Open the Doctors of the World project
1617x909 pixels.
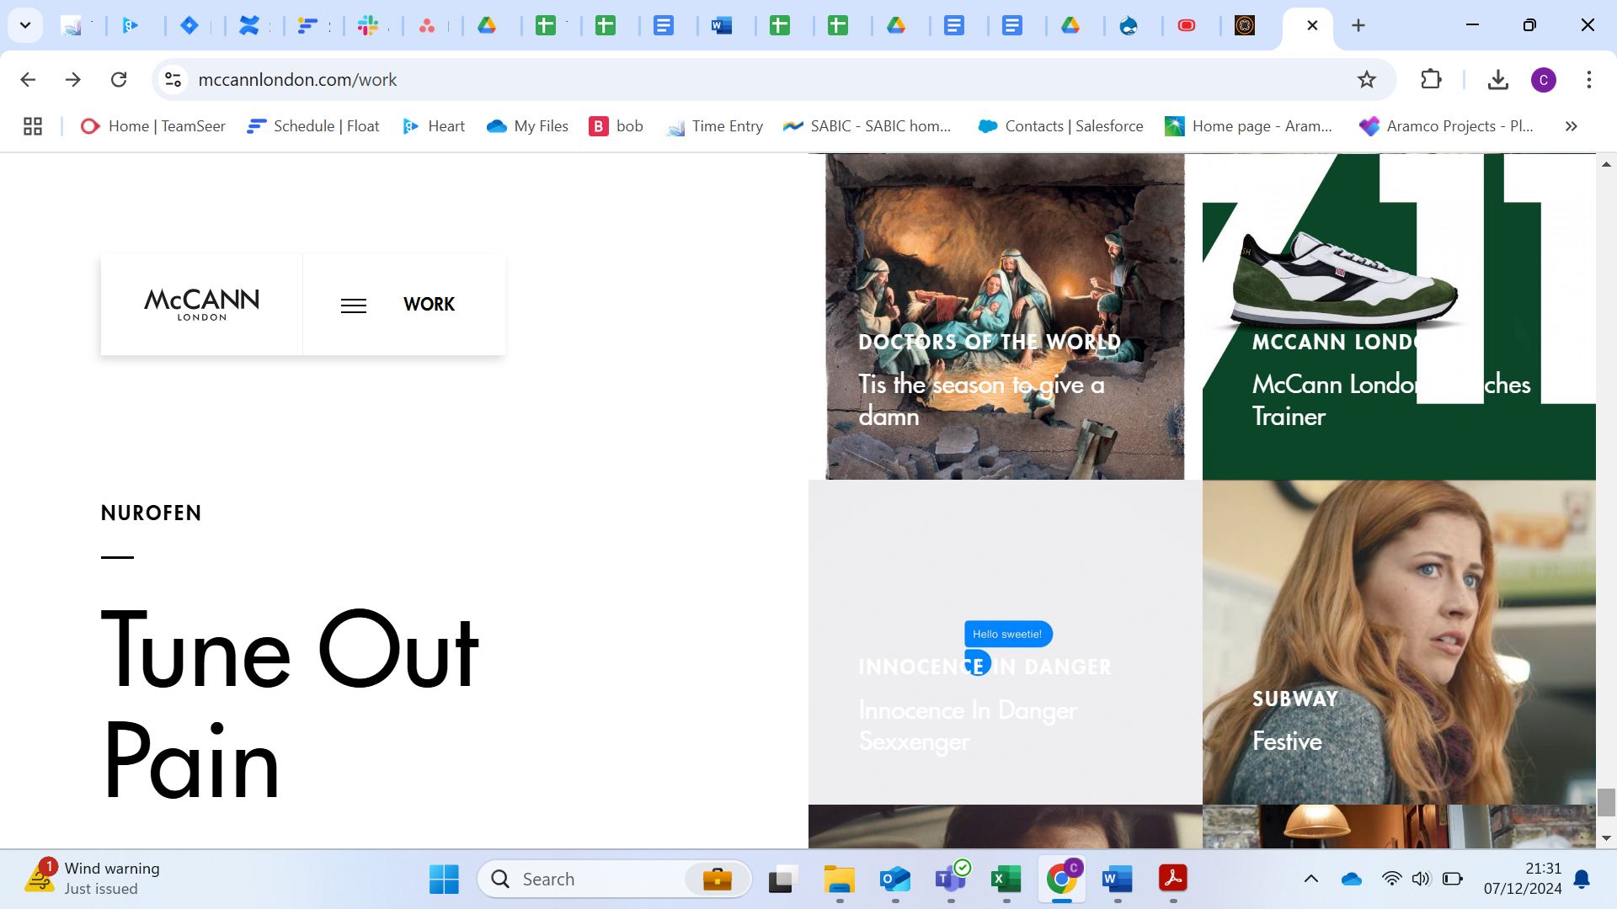pos(1005,316)
